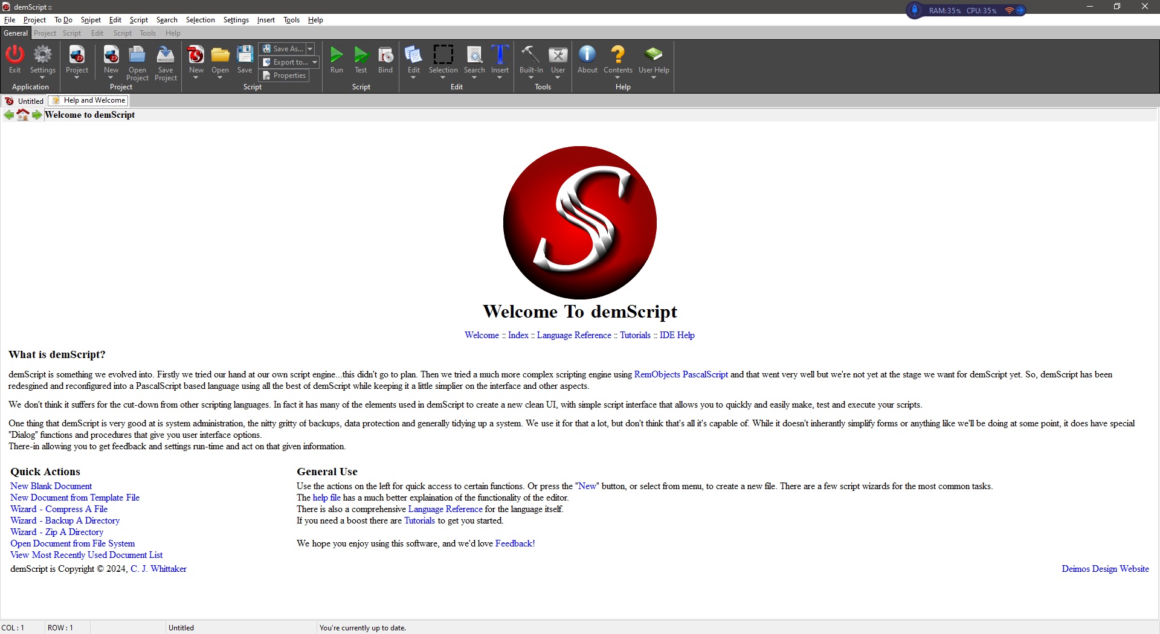The width and height of the screenshot is (1160, 634).
Task: Open the IDE Help link
Action: tap(677, 335)
